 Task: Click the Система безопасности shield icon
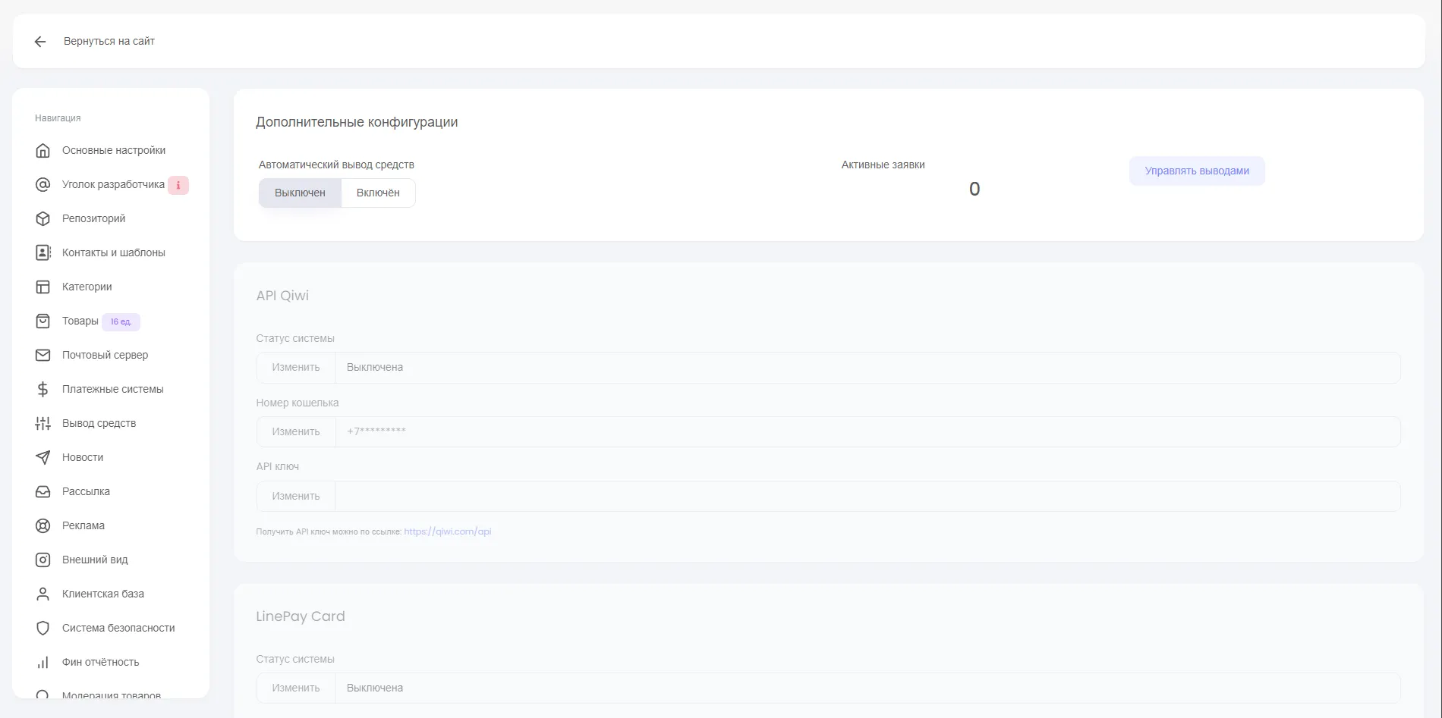pyautogui.click(x=43, y=628)
